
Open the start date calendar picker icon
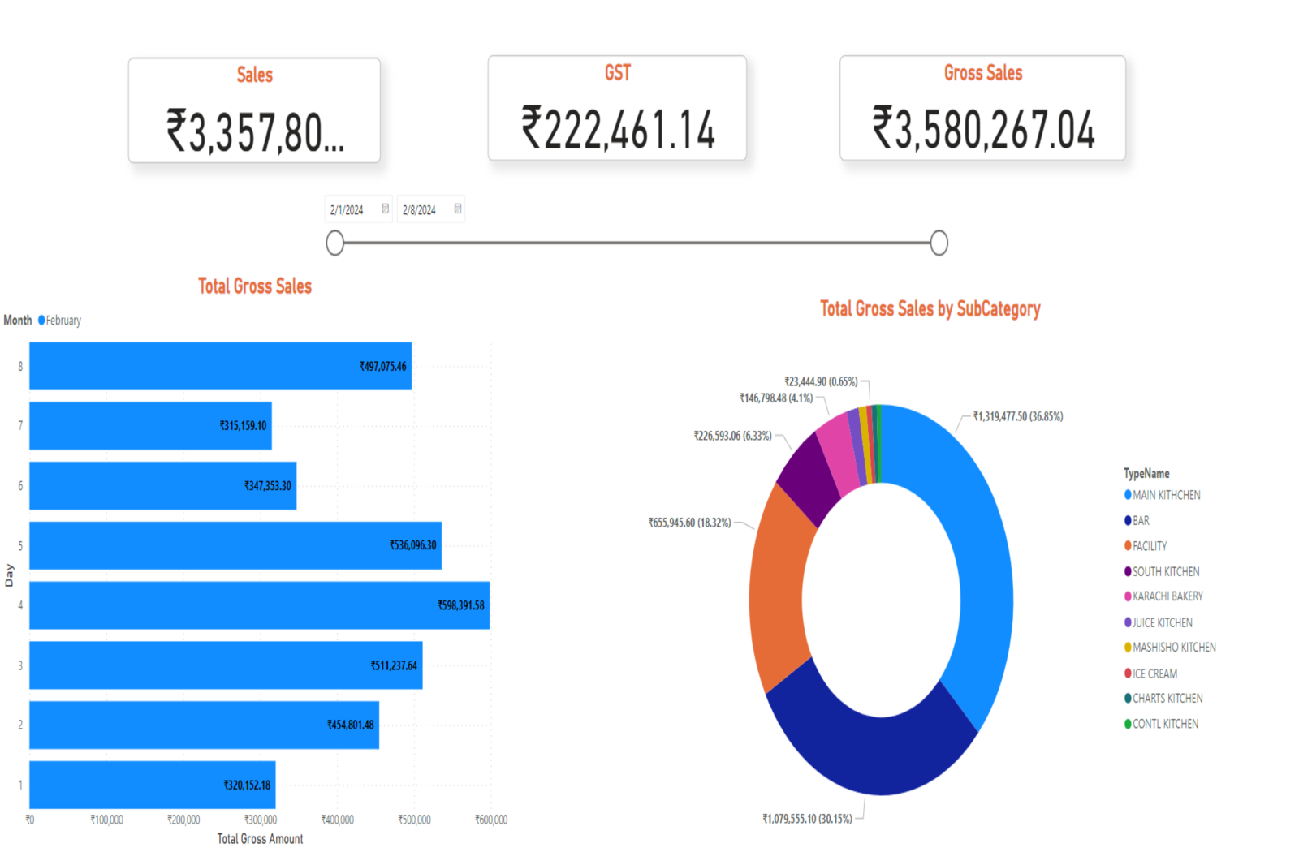pyautogui.click(x=385, y=209)
